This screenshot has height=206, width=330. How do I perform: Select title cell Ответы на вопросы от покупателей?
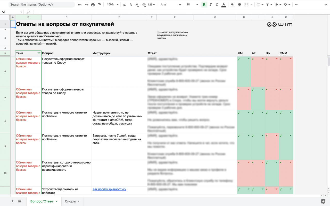pos(65,24)
